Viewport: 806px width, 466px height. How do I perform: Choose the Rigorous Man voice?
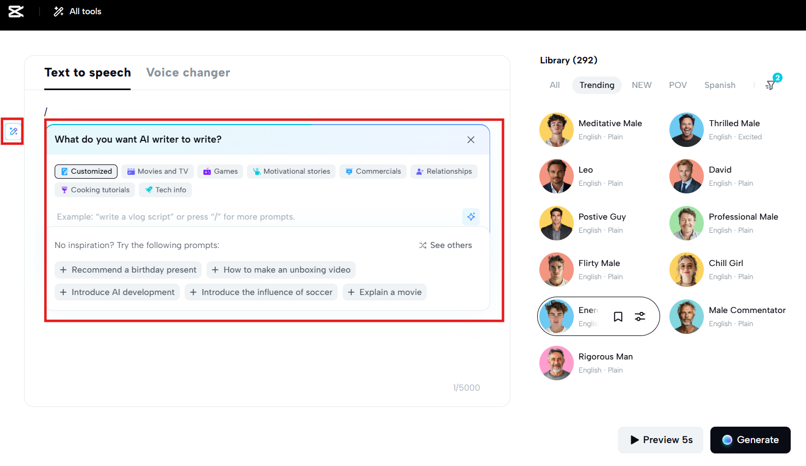pyautogui.click(x=598, y=363)
